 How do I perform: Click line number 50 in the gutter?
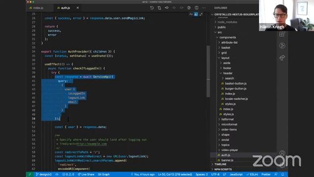tap(33, 118)
